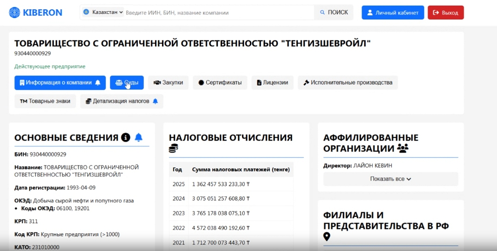The height and width of the screenshot is (251, 497).
Task: Click the КАТО value 231010000
Action: pyautogui.click(x=45, y=247)
